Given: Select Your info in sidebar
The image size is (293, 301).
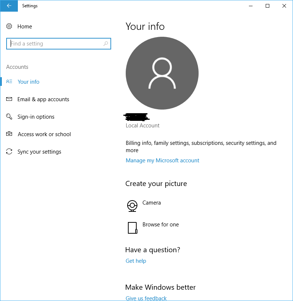Looking at the screenshot, I should [x=28, y=82].
